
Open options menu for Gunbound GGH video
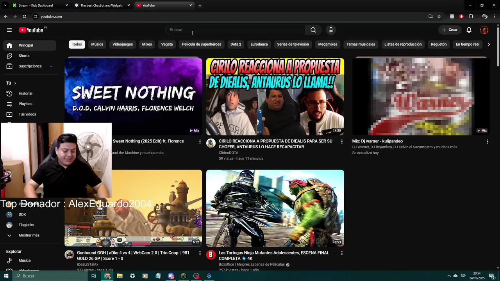pyautogui.click(x=200, y=253)
